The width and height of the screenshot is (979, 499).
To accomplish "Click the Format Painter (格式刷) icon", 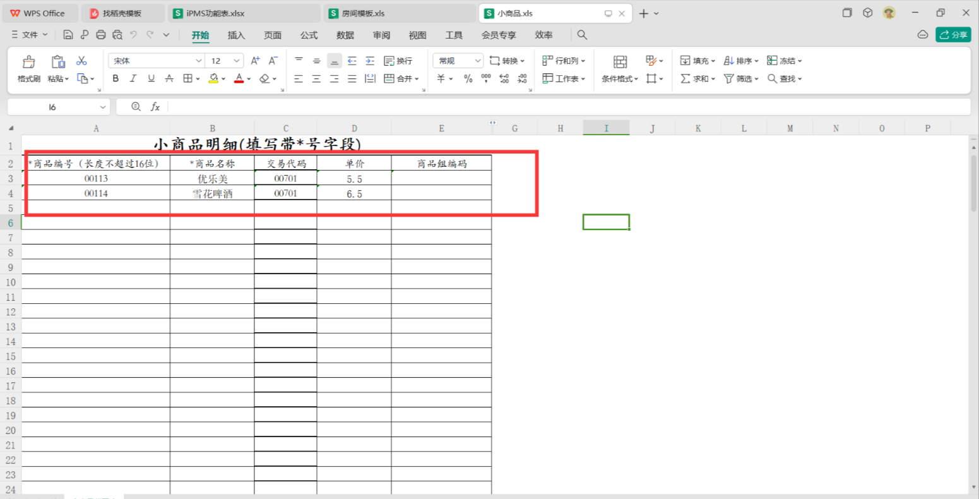I will click(x=28, y=62).
